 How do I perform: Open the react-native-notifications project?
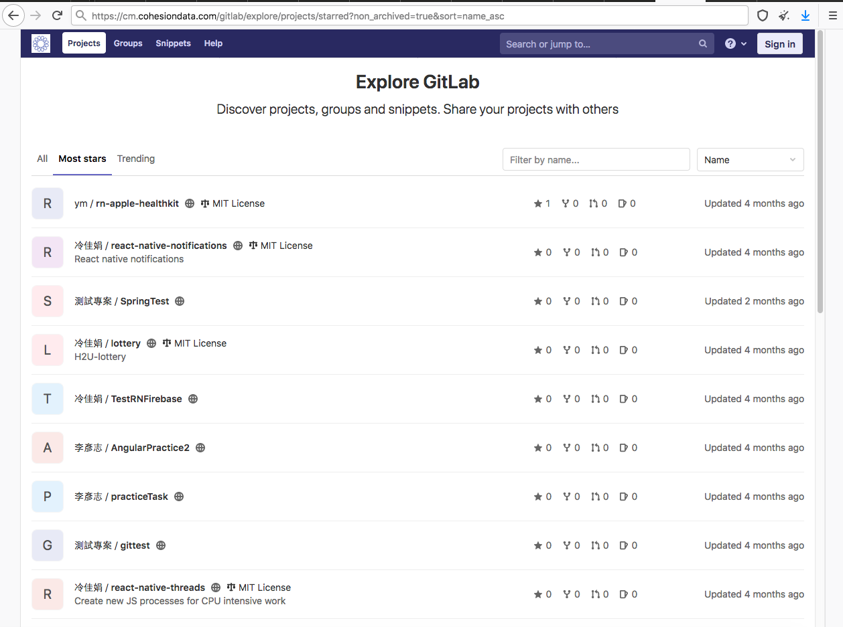pos(151,246)
